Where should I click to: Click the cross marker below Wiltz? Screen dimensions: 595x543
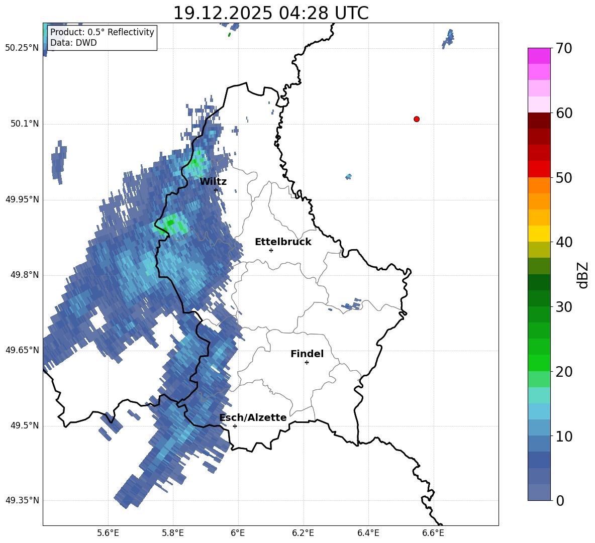(216, 190)
